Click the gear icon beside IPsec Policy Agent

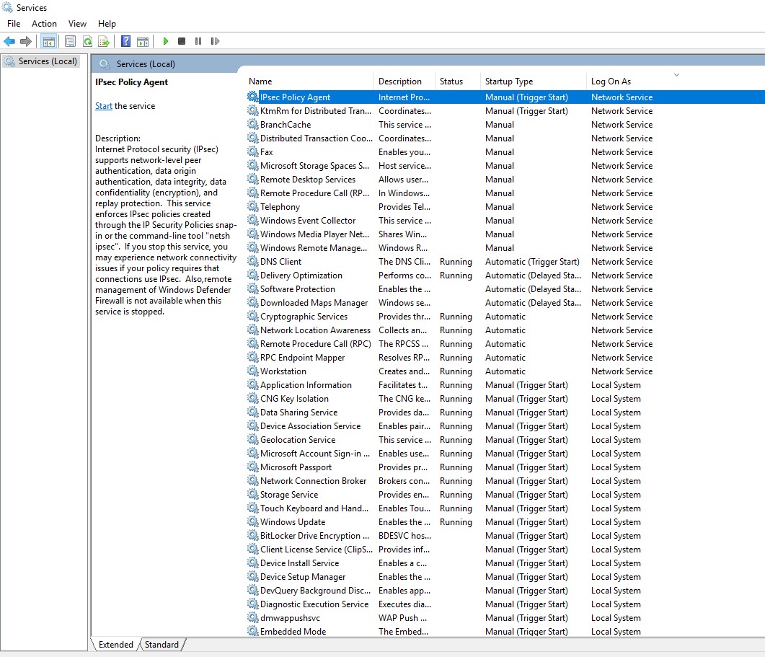pyautogui.click(x=253, y=97)
